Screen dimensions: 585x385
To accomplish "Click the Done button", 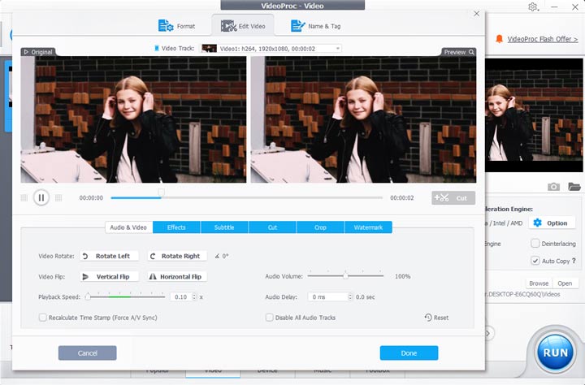I will point(409,353).
